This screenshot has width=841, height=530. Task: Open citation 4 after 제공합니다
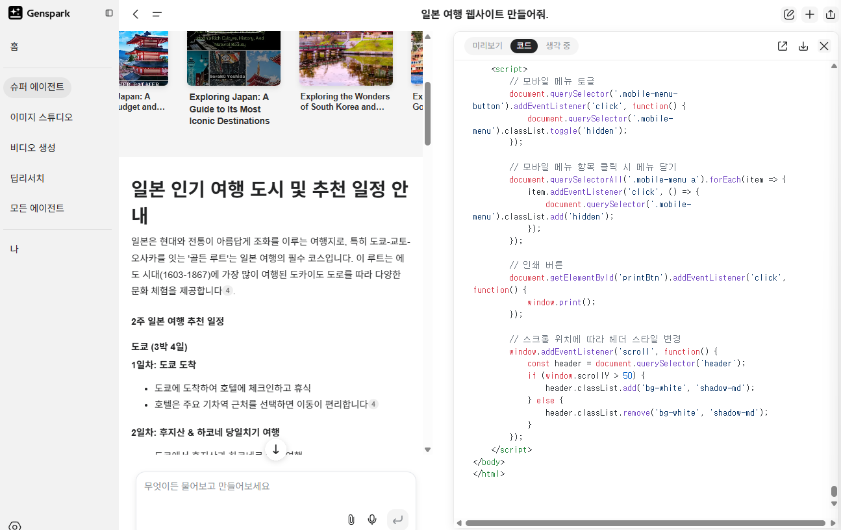click(x=227, y=291)
